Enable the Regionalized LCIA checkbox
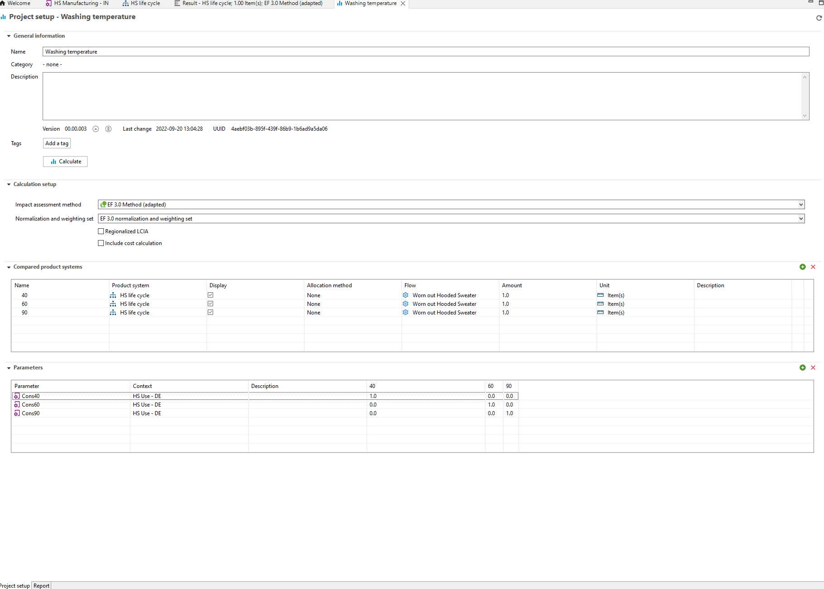The width and height of the screenshot is (824, 589). [101, 231]
